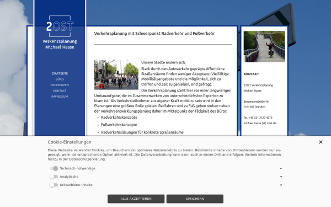The image size is (331, 207).
Task: Navigate to the Kontakt page in the sidebar
Action: tap(60, 91)
